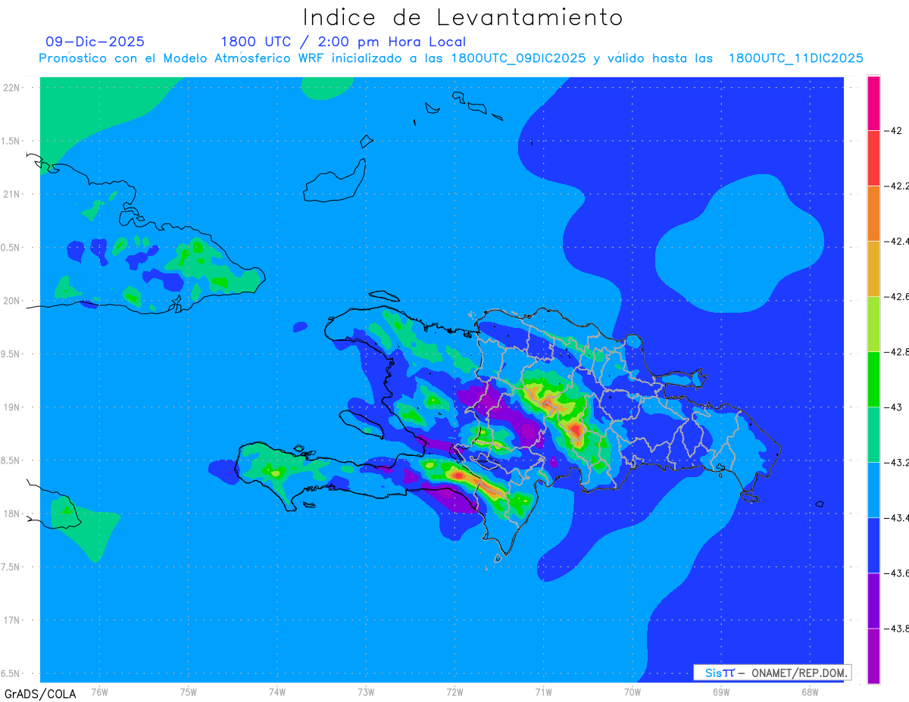Click the '22N' latitude label
Viewport: 909px width, 702px height.
(12, 88)
